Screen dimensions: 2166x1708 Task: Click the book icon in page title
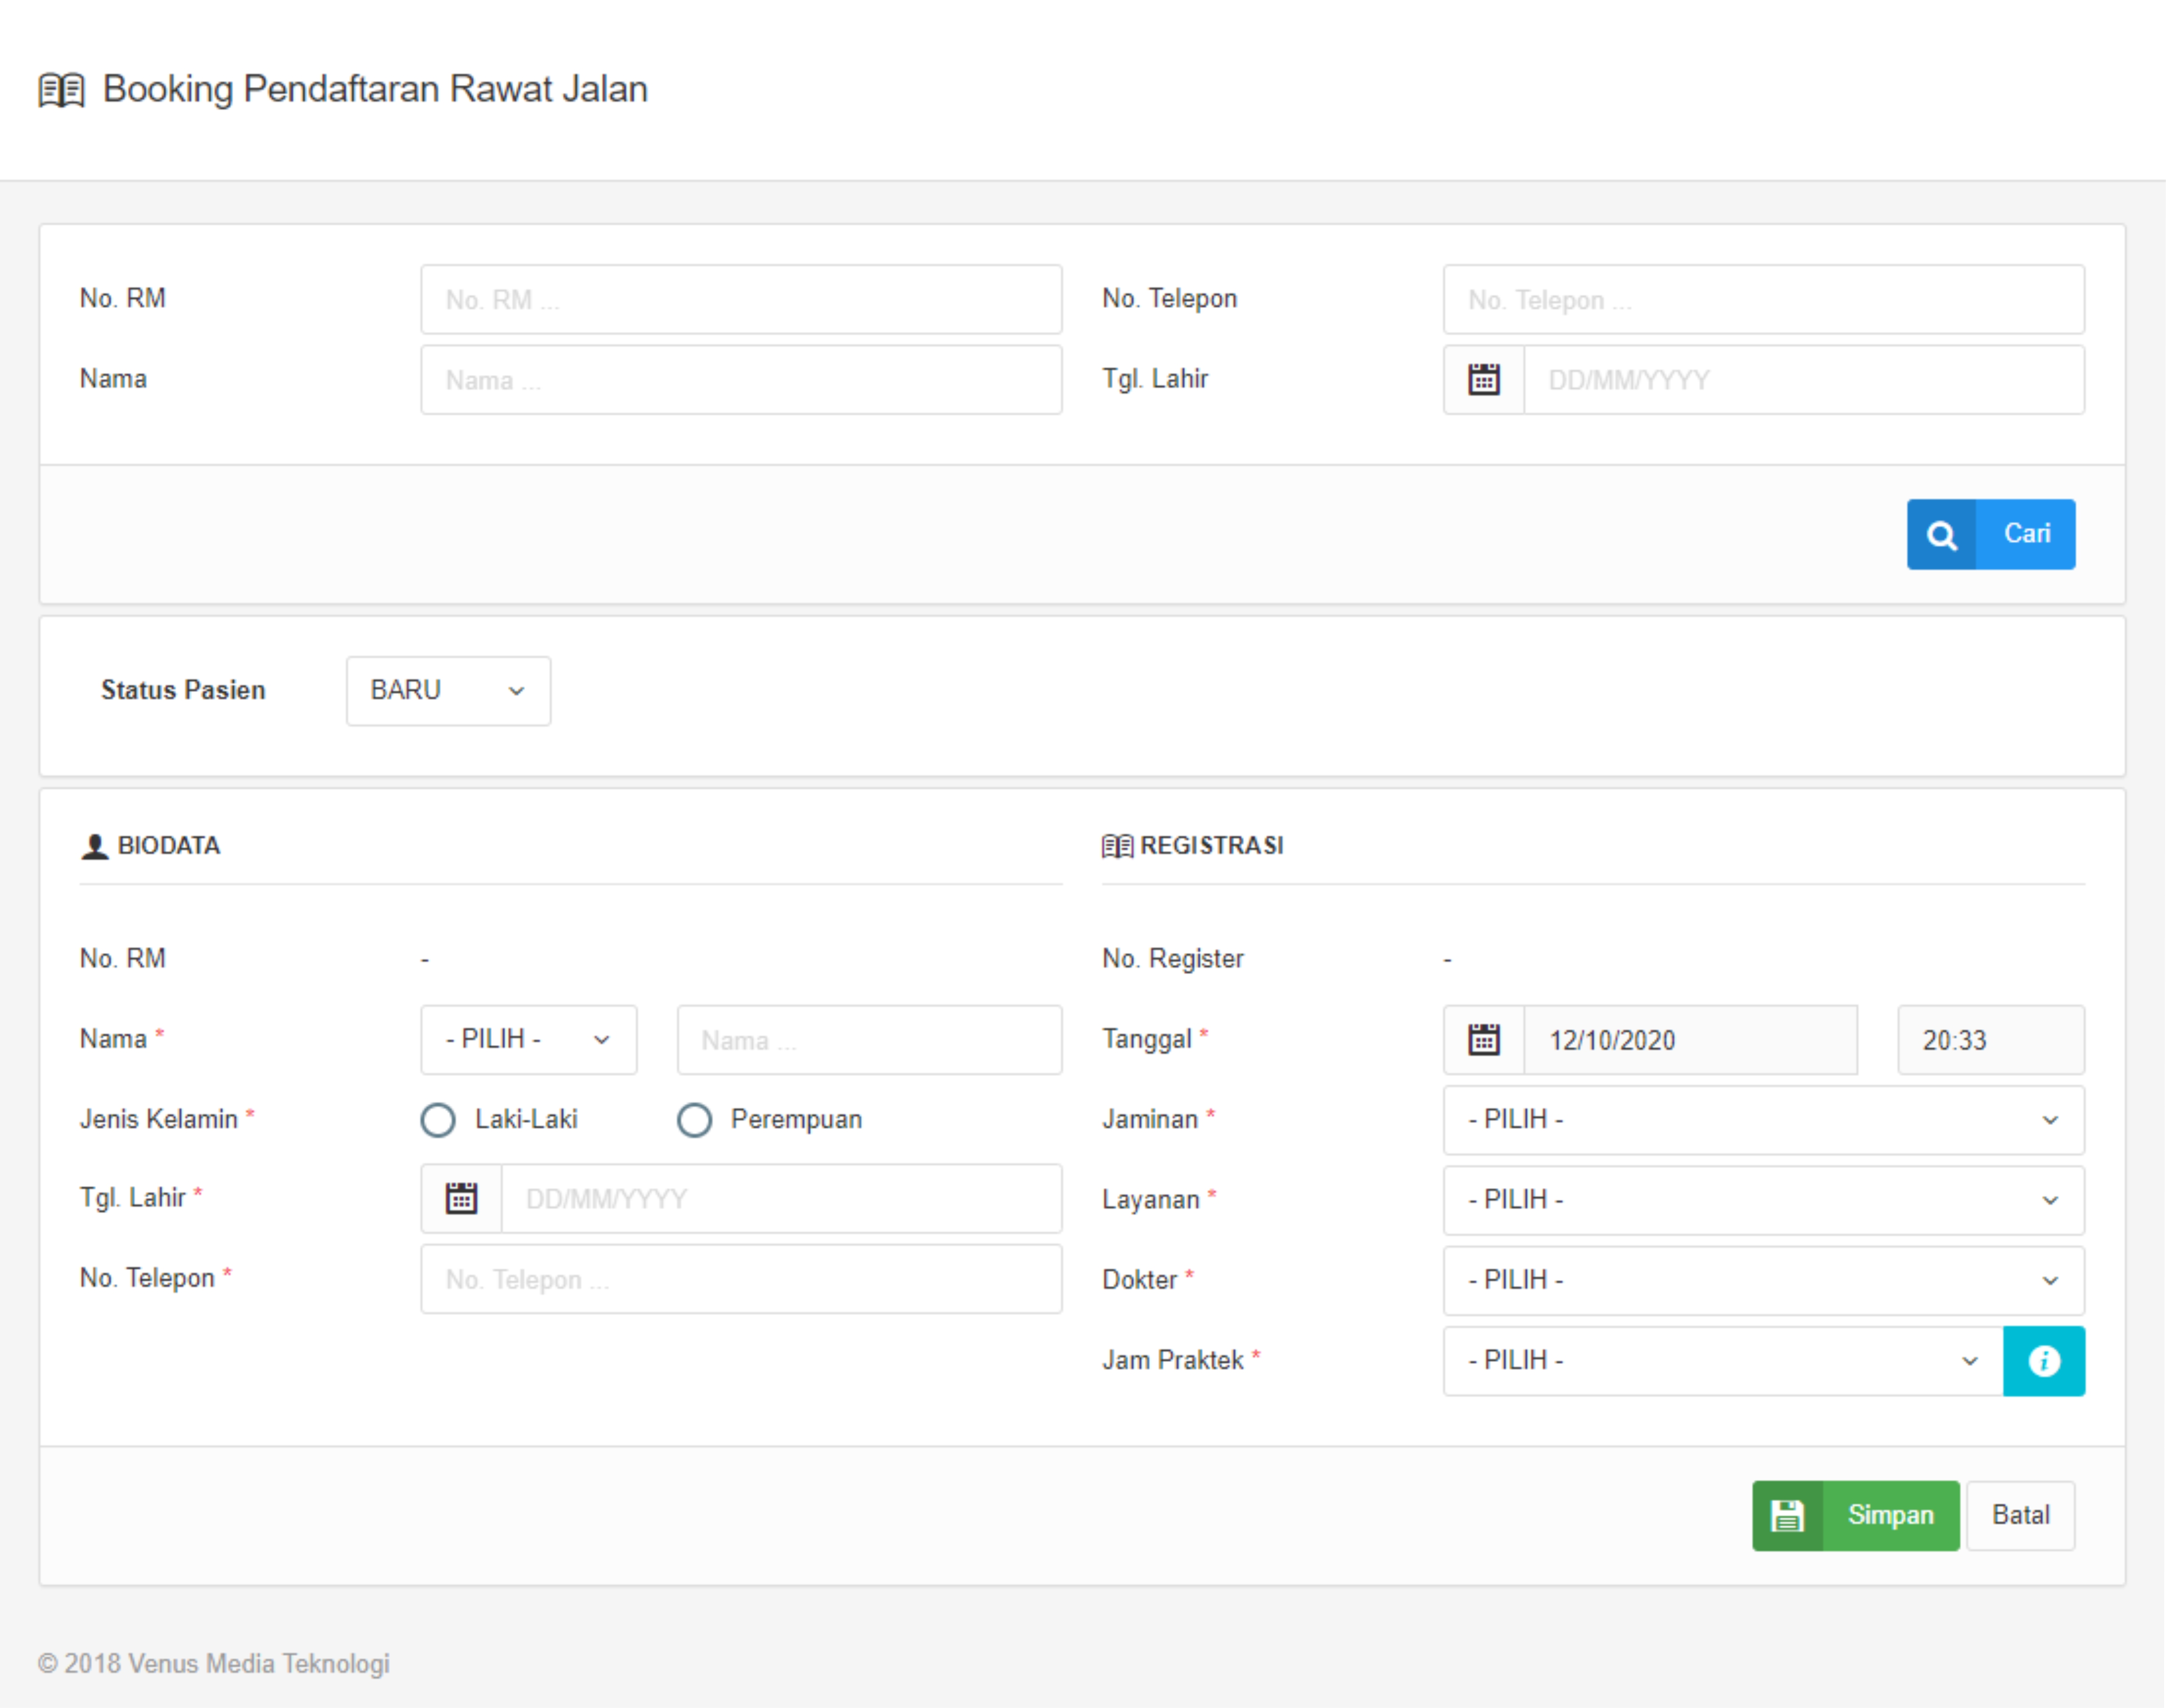(x=62, y=90)
